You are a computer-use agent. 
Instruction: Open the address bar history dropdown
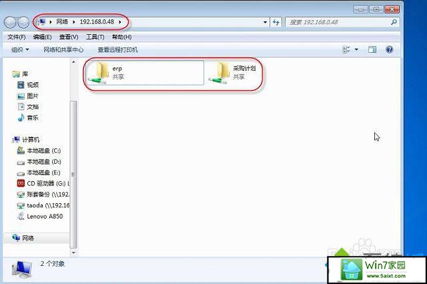265,22
